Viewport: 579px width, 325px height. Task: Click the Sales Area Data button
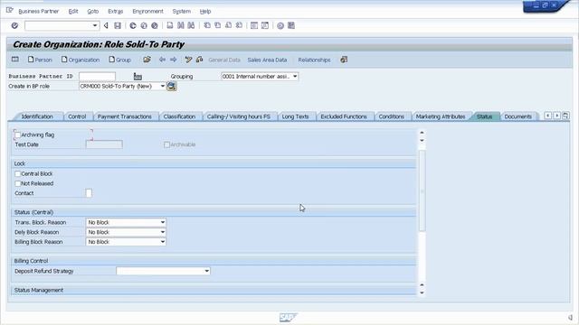(267, 60)
